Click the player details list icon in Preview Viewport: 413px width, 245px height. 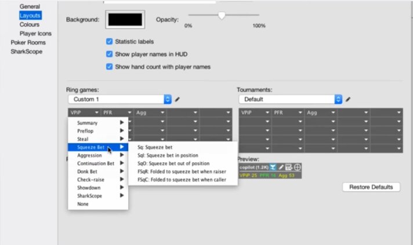click(289, 167)
